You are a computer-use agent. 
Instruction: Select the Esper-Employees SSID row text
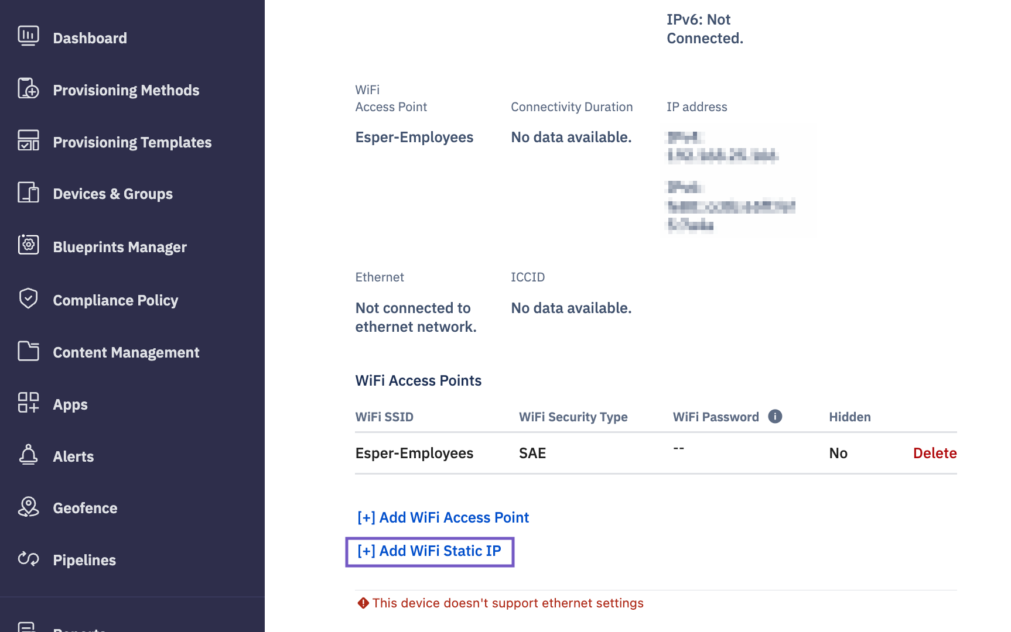[414, 453]
